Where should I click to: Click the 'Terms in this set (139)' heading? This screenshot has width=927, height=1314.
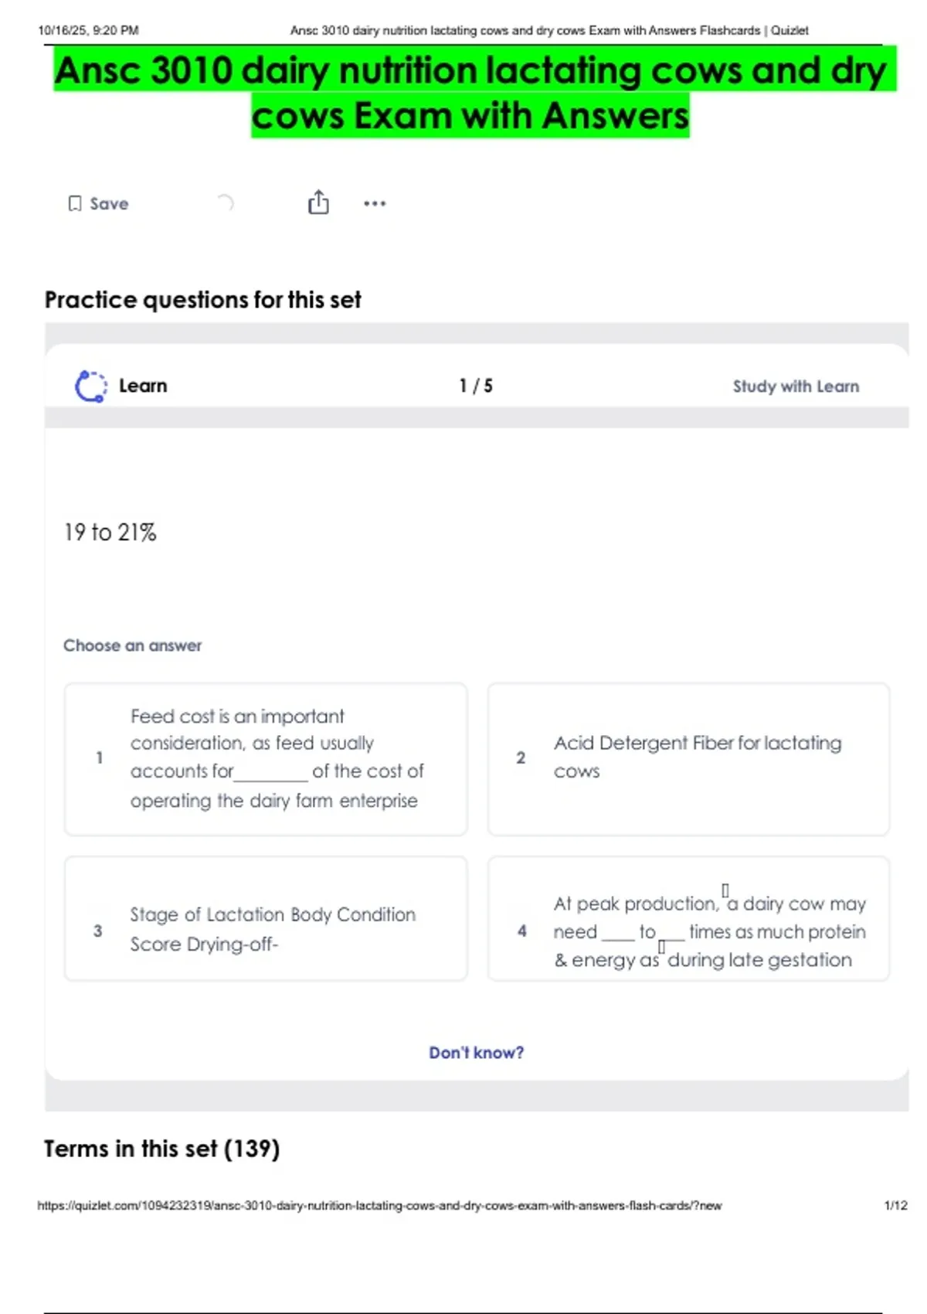161,1149
